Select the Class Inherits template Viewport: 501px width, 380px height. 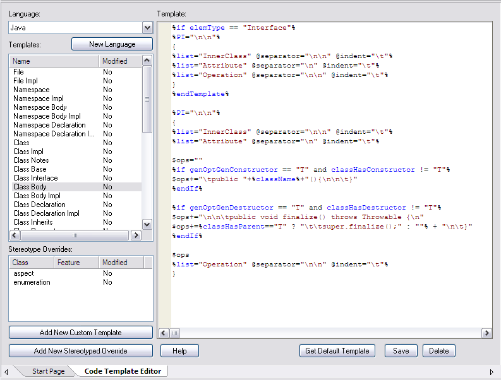(76, 222)
